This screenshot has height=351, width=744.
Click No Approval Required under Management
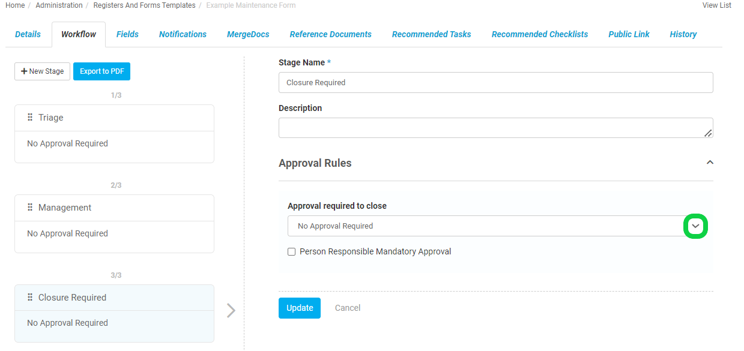coord(67,233)
